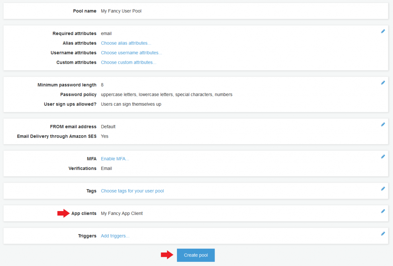Image resolution: width=393 pixels, height=266 pixels.
Task: Open the Enable MFA link
Action: (115, 159)
